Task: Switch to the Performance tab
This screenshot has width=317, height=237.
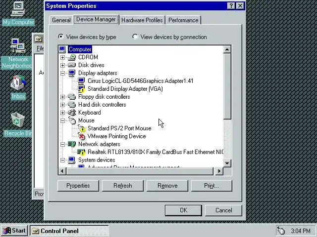Action: pyautogui.click(x=183, y=20)
